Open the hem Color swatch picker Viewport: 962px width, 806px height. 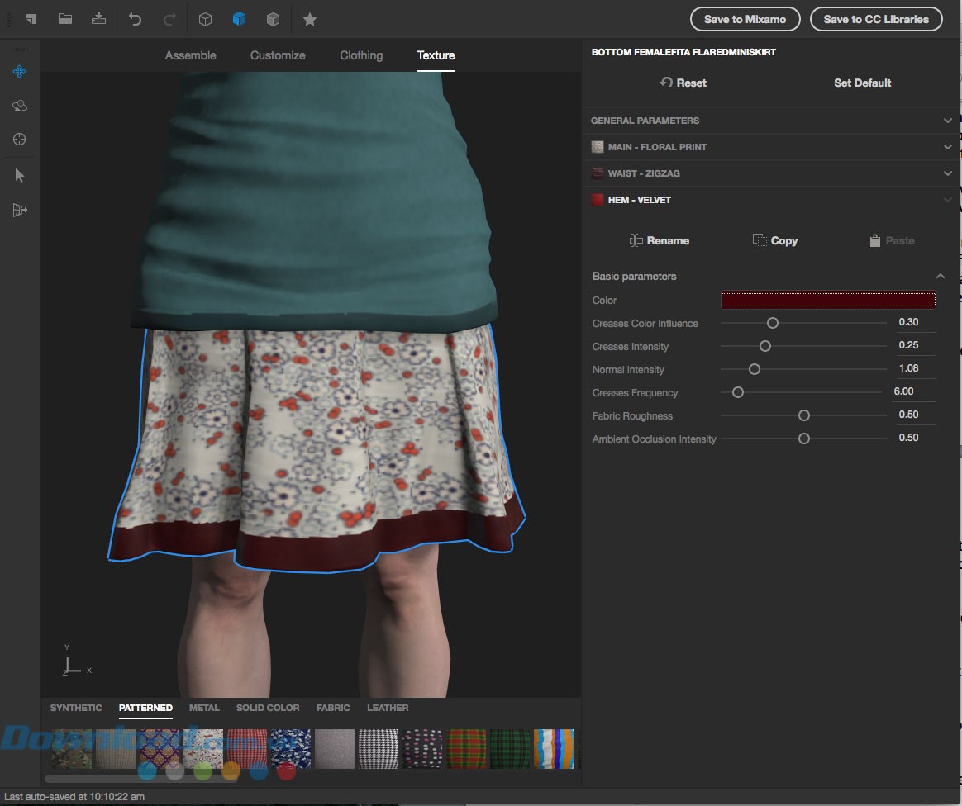click(828, 300)
